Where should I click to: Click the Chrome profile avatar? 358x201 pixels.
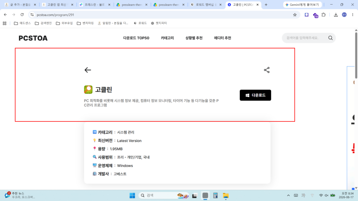tap(344, 15)
